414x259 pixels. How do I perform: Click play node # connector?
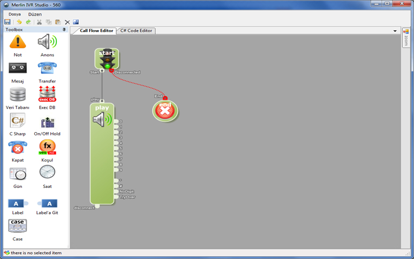116,186
